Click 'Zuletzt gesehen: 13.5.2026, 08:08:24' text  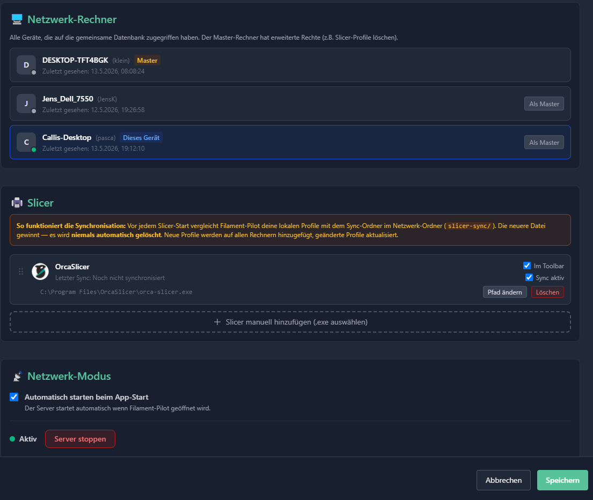tap(93, 71)
